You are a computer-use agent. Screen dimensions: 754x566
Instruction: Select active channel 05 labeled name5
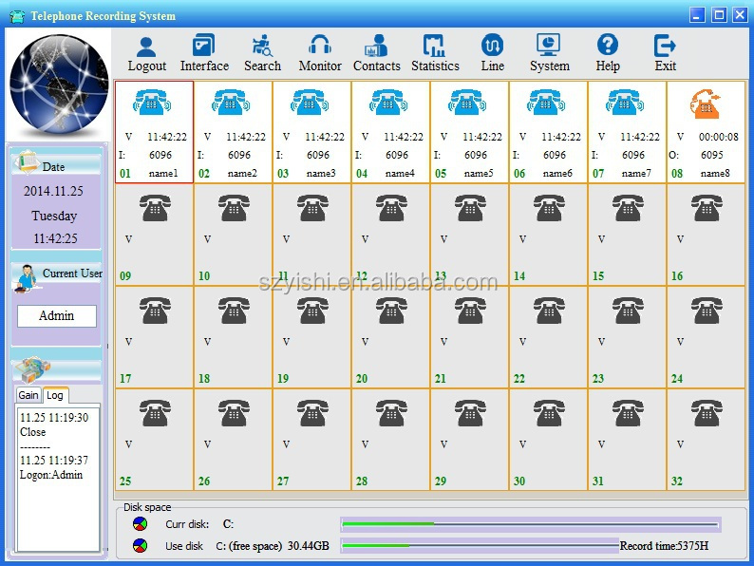pyautogui.click(x=469, y=132)
